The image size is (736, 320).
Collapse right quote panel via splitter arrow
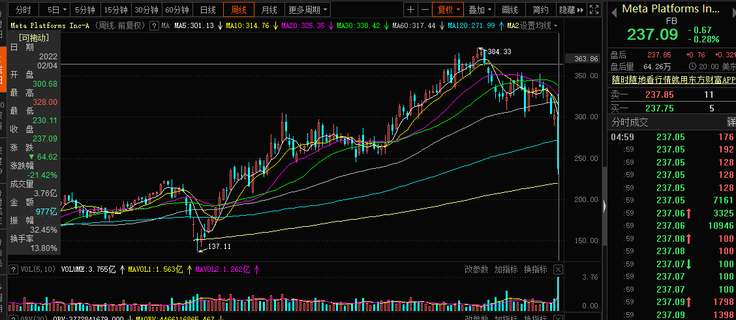click(605, 205)
